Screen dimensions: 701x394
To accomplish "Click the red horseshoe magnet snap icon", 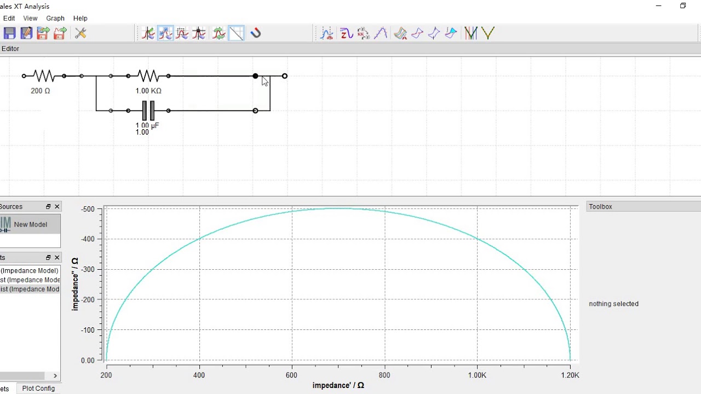I will pos(255,33).
